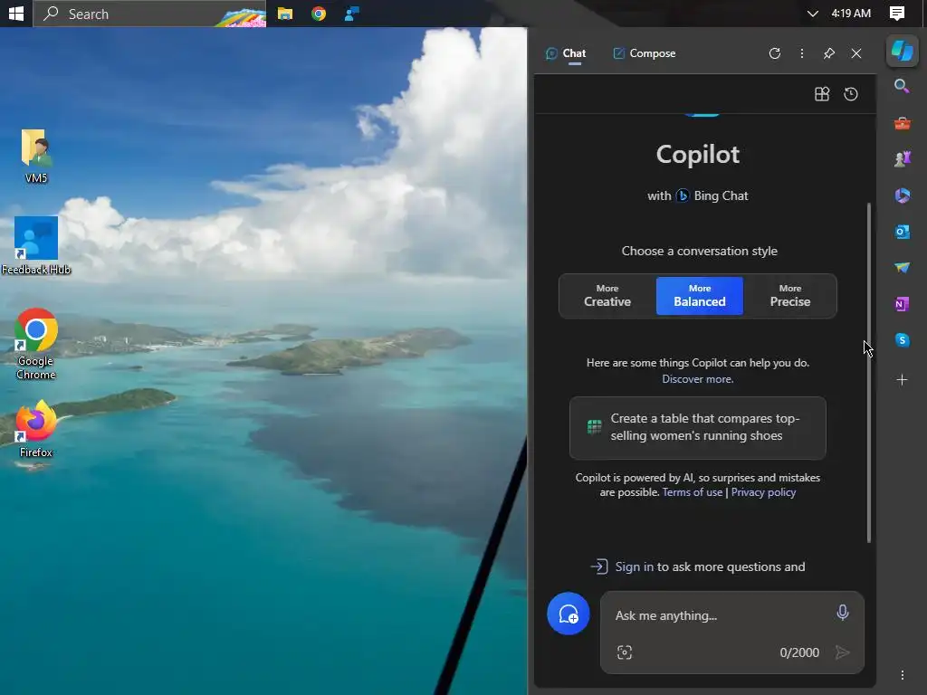
Task: Click the add screenshot icon in the chat box
Action: pyautogui.click(x=625, y=652)
